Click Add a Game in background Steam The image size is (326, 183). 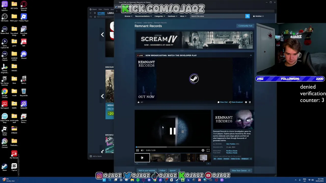point(96,156)
